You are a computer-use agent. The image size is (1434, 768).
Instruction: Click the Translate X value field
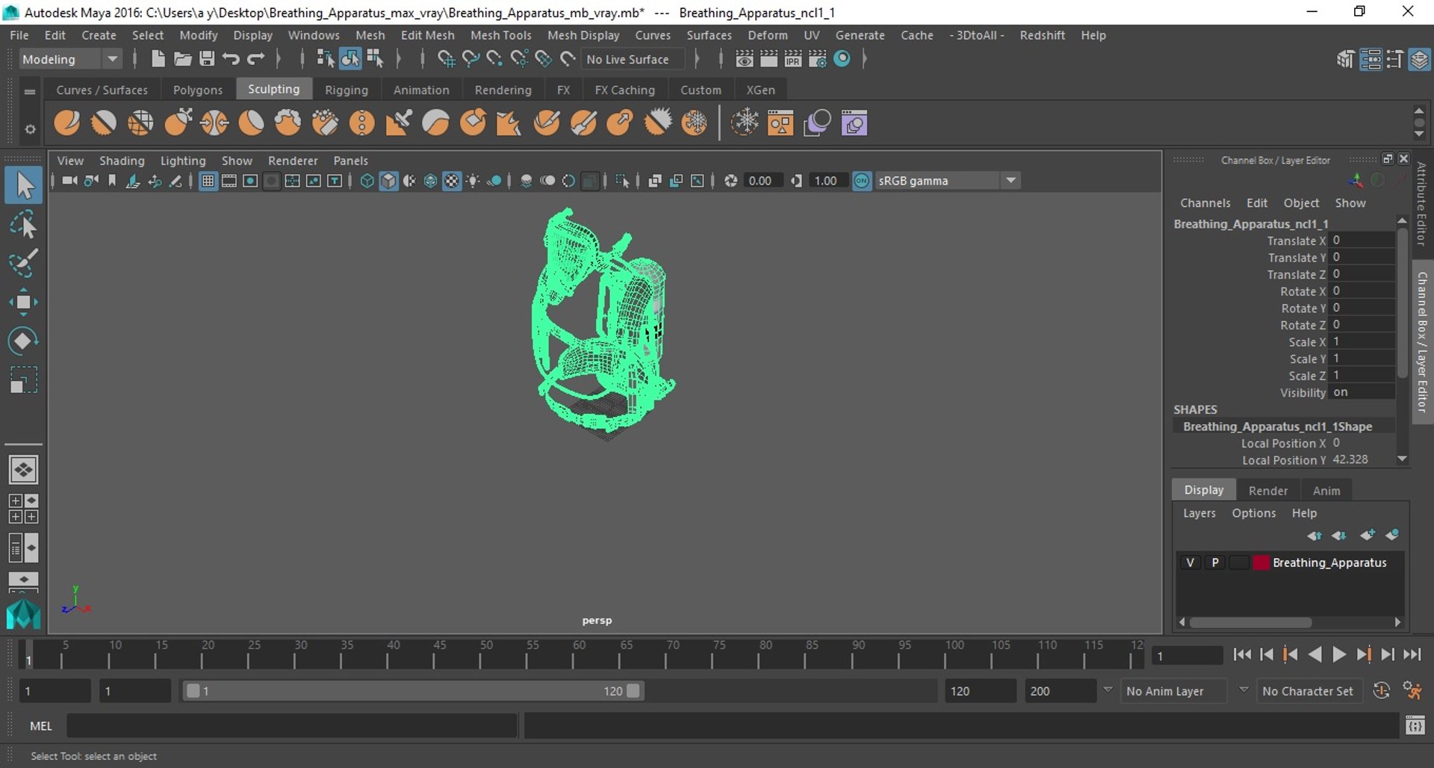[x=1362, y=241]
